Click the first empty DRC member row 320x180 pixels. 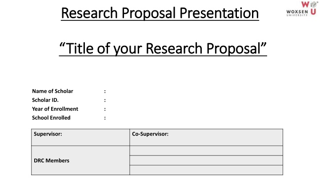coord(206,151)
